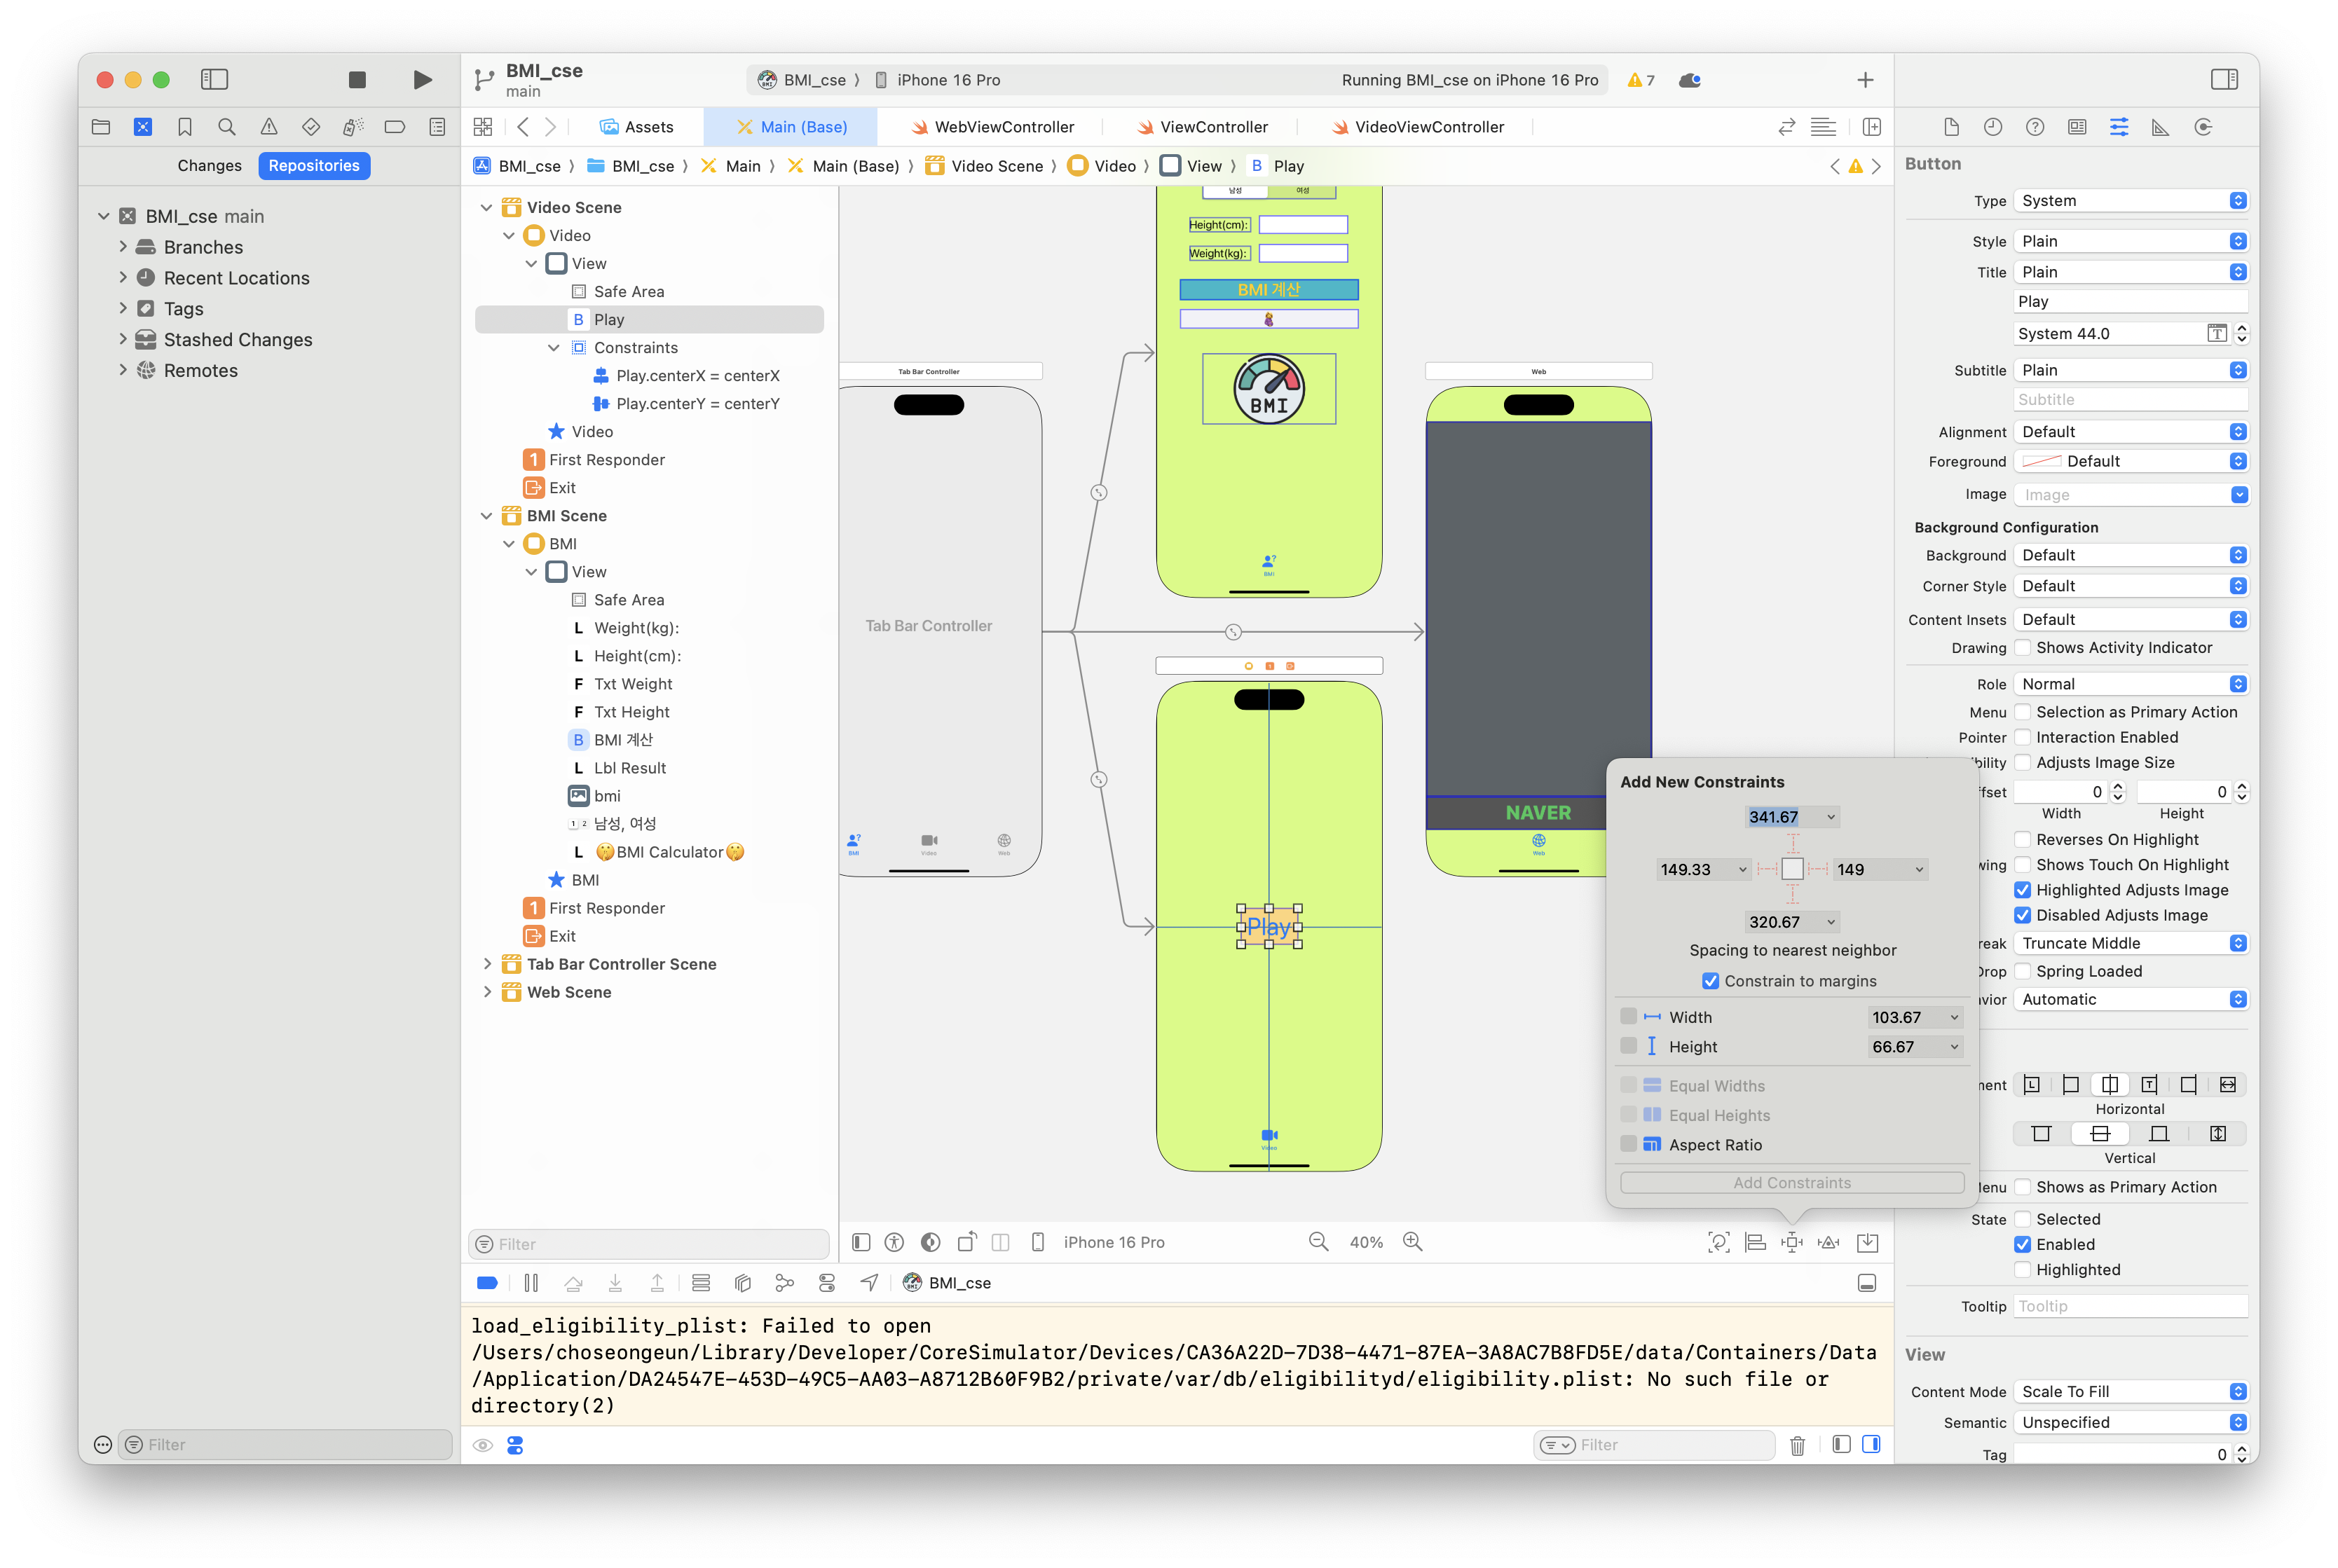The height and width of the screenshot is (1568, 2338).
Task: Expand the Tab Bar Controller Scene
Action: coord(487,964)
